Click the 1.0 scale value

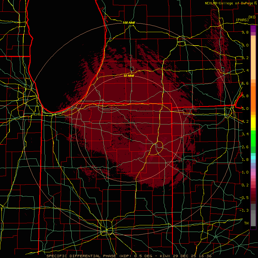coord(245,172)
